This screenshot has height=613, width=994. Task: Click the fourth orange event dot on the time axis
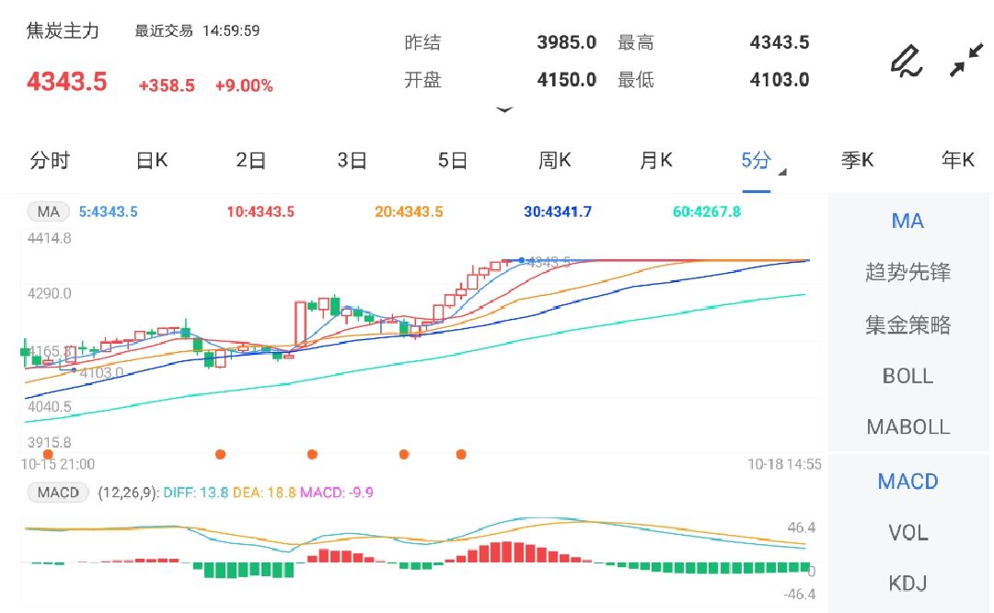[404, 454]
